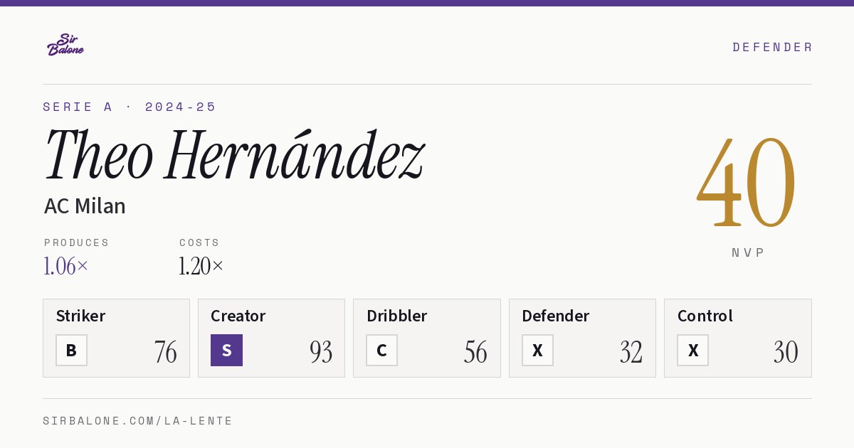Click the Serie A 2024-25 season label
Viewport: 854px width, 448px height.
click(130, 107)
